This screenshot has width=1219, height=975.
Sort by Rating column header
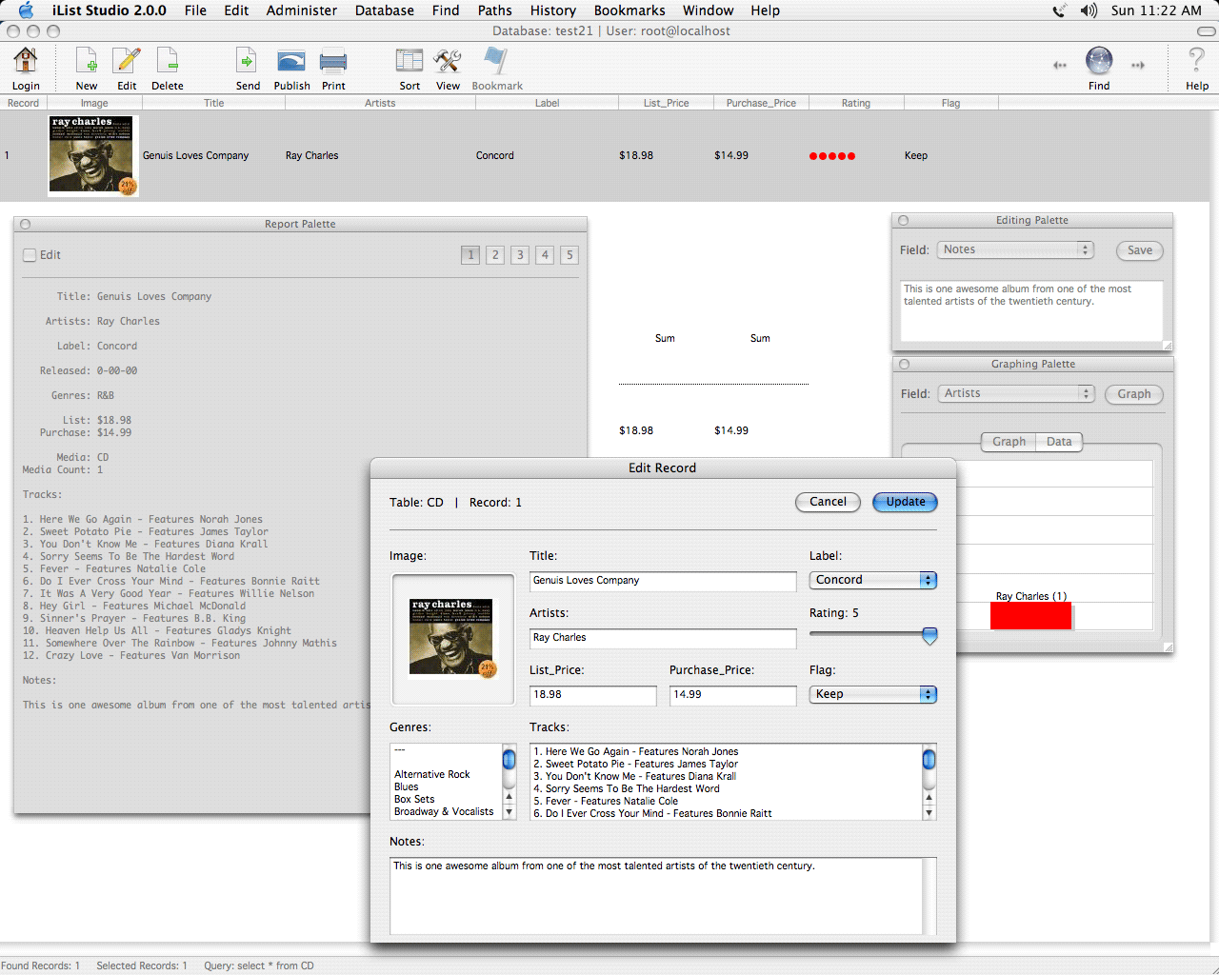856,103
